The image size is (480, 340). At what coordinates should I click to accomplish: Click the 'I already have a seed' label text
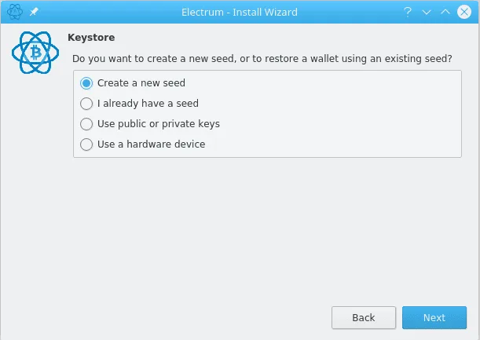148,104
